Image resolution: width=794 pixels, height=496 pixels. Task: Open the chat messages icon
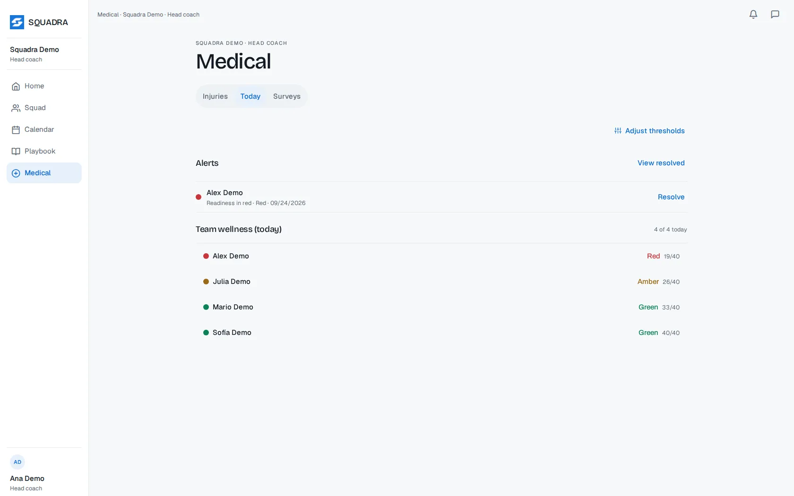pyautogui.click(x=775, y=14)
